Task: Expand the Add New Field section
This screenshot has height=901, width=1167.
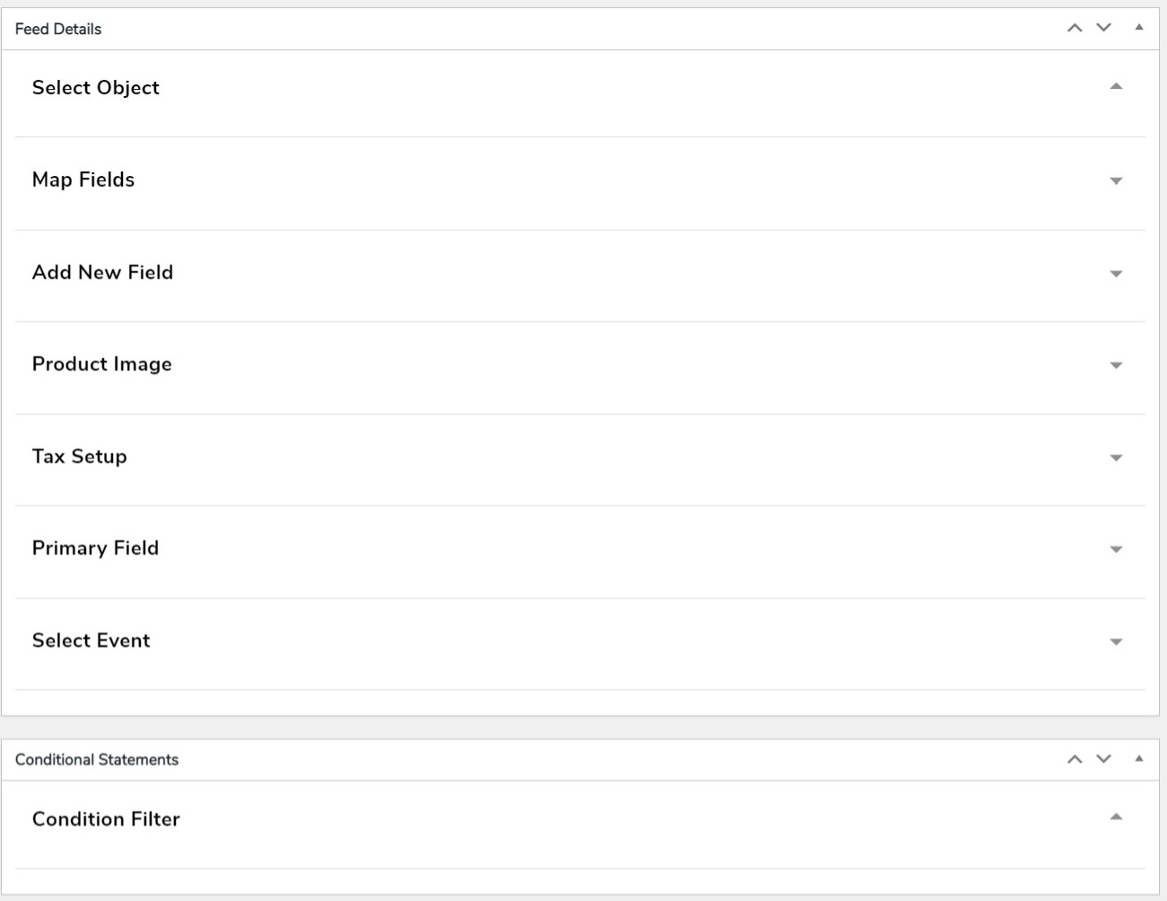Action: coord(1115,272)
